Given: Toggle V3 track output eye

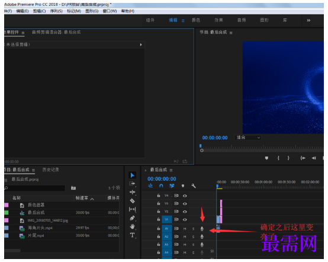Looking at the screenshot, I should click(185, 203).
